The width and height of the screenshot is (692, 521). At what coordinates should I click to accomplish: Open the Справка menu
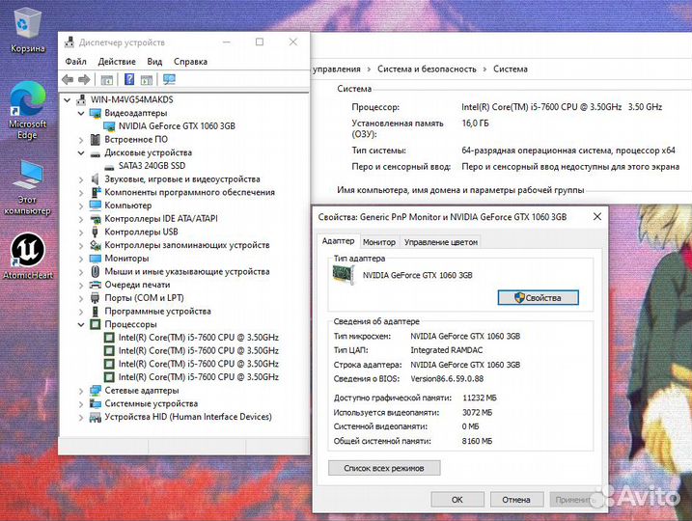coord(190,62)
